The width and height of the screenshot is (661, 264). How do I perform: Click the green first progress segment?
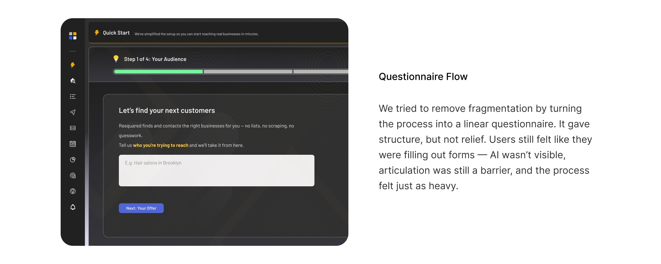158,72
